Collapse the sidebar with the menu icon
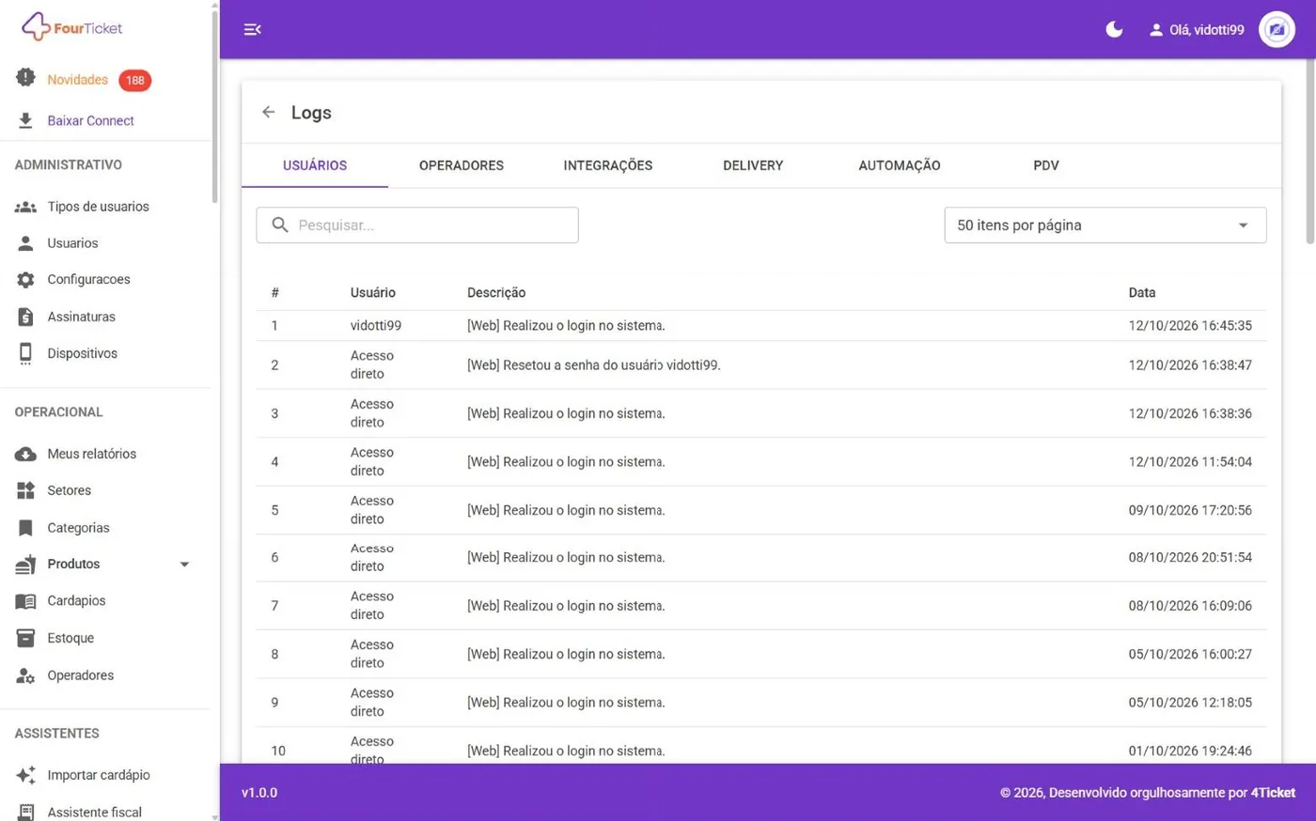 (x=252, y=29)
